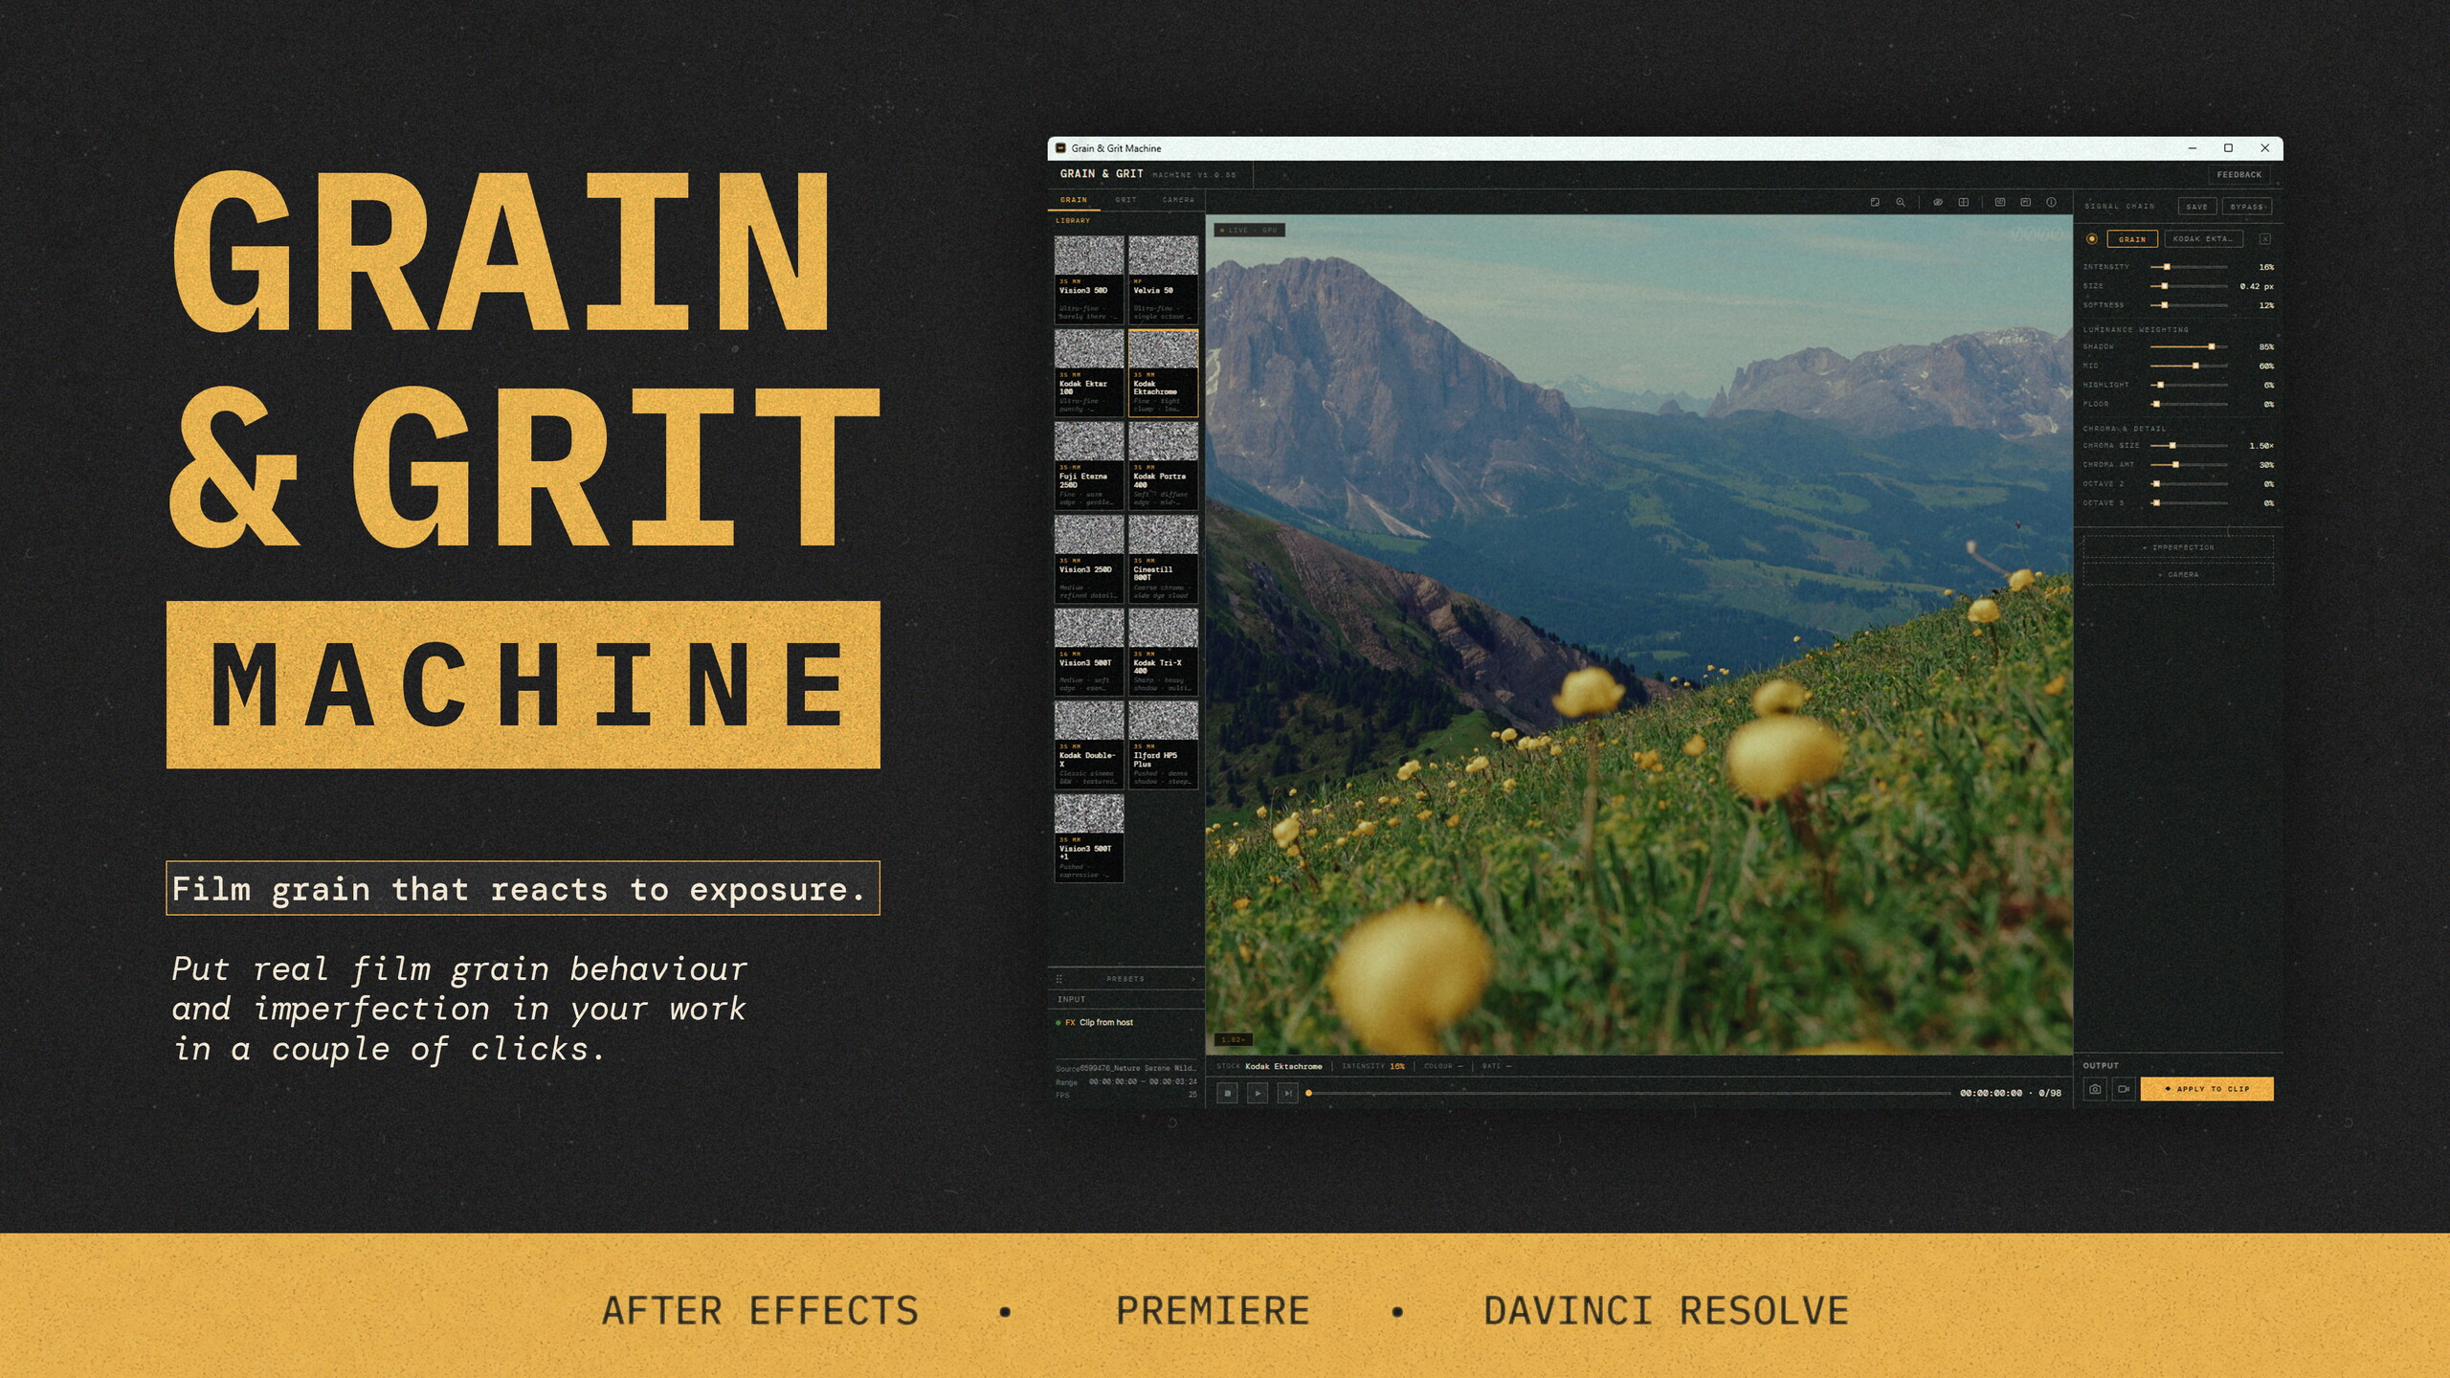This screenshot has width=2450, height=1378.
Task: Choose Fuji Eterna 250D stock
Action: tap(1089, 466)
